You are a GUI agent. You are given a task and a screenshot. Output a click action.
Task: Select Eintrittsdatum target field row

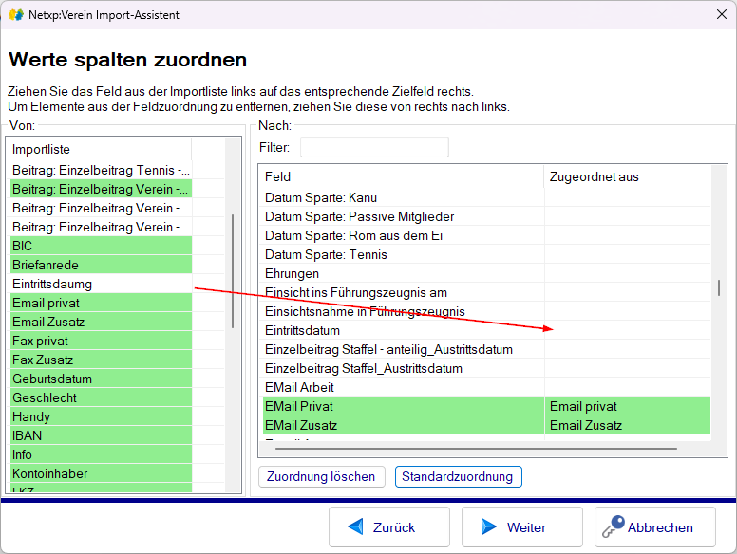point(399,330)
